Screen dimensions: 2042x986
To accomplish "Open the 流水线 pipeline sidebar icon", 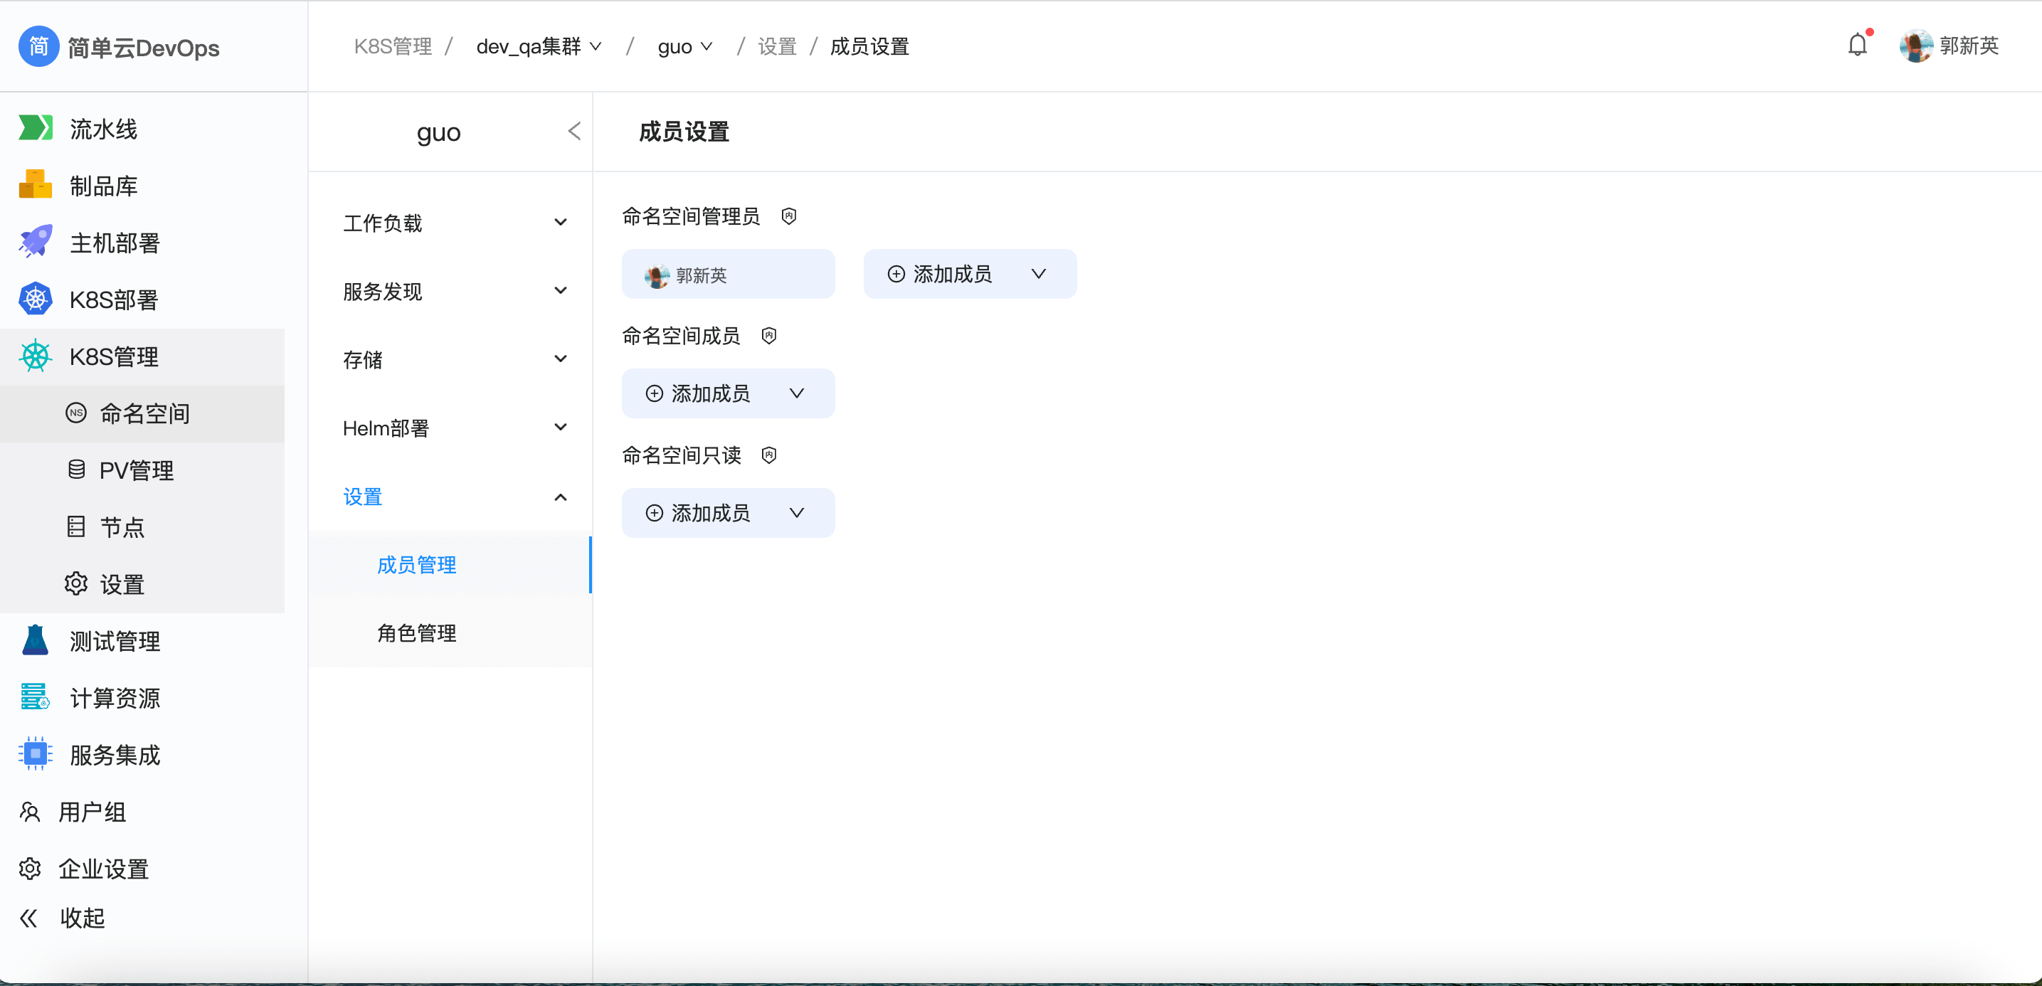I will click(x=36, y=127).
